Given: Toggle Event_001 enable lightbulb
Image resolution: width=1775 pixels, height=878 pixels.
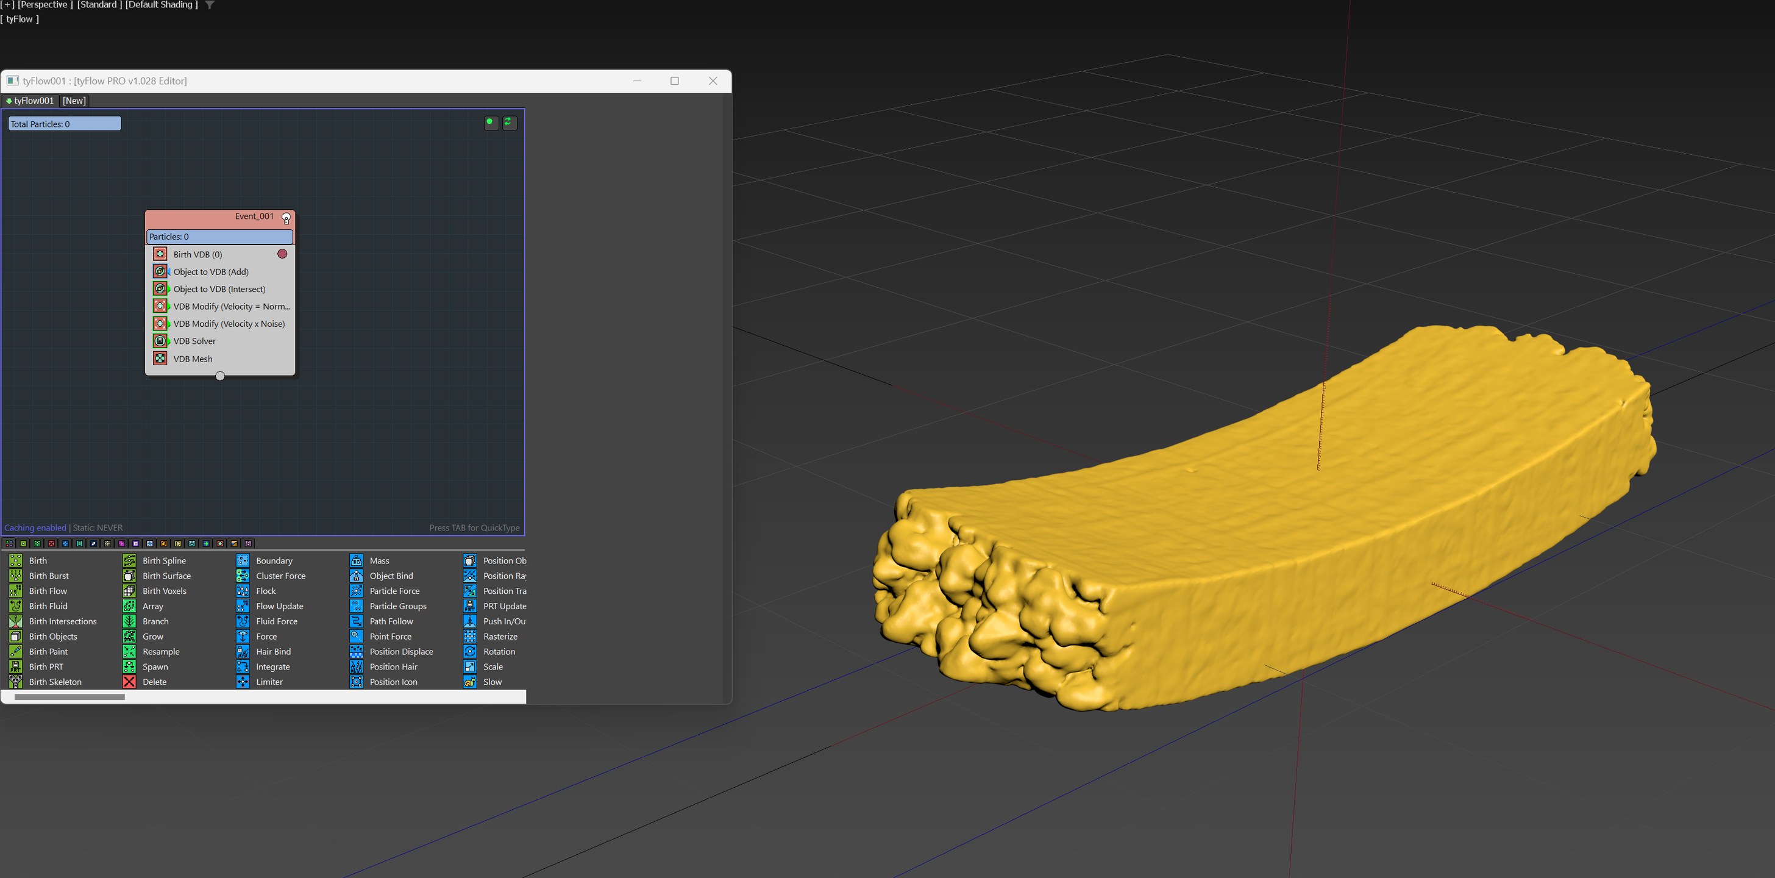Looking at the screenshot, I should pos(286,218).
